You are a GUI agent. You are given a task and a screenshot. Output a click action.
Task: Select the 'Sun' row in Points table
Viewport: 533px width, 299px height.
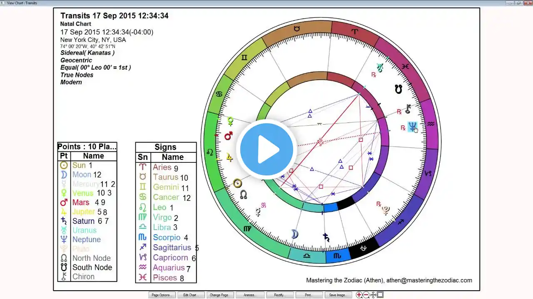[x=87, y=165]
